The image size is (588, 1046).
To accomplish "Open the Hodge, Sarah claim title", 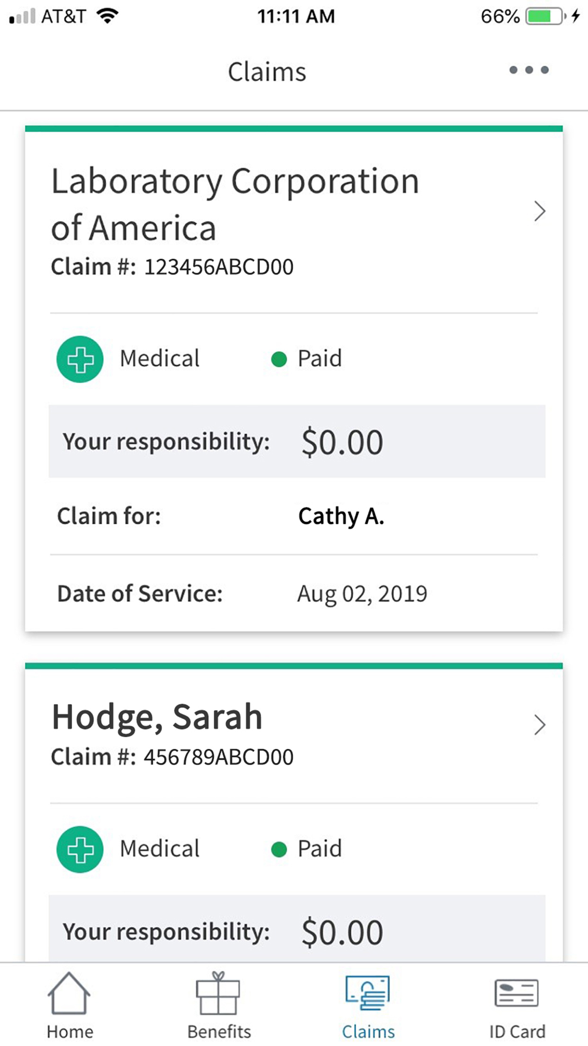I will [157, 717].
